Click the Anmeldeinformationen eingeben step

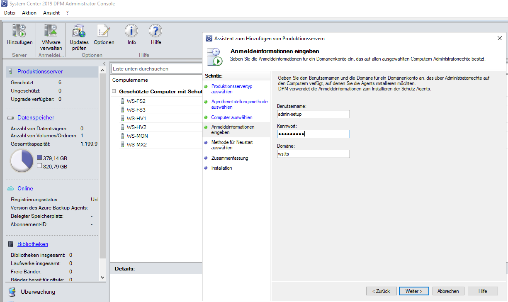(233, 129)
